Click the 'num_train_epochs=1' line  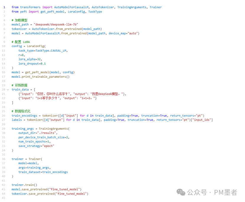pyautogui.click(x=34, y=142)
